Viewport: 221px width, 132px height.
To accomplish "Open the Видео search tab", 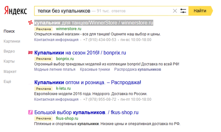I will [9, 51].
